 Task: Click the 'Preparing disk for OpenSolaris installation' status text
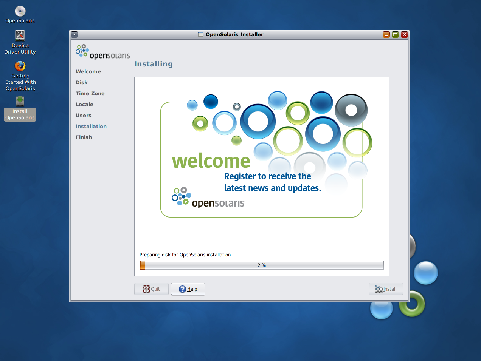tap(185, 255)
